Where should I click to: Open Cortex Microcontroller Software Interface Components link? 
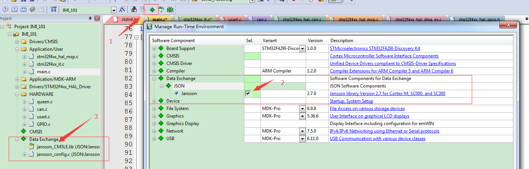pos(384,56)
